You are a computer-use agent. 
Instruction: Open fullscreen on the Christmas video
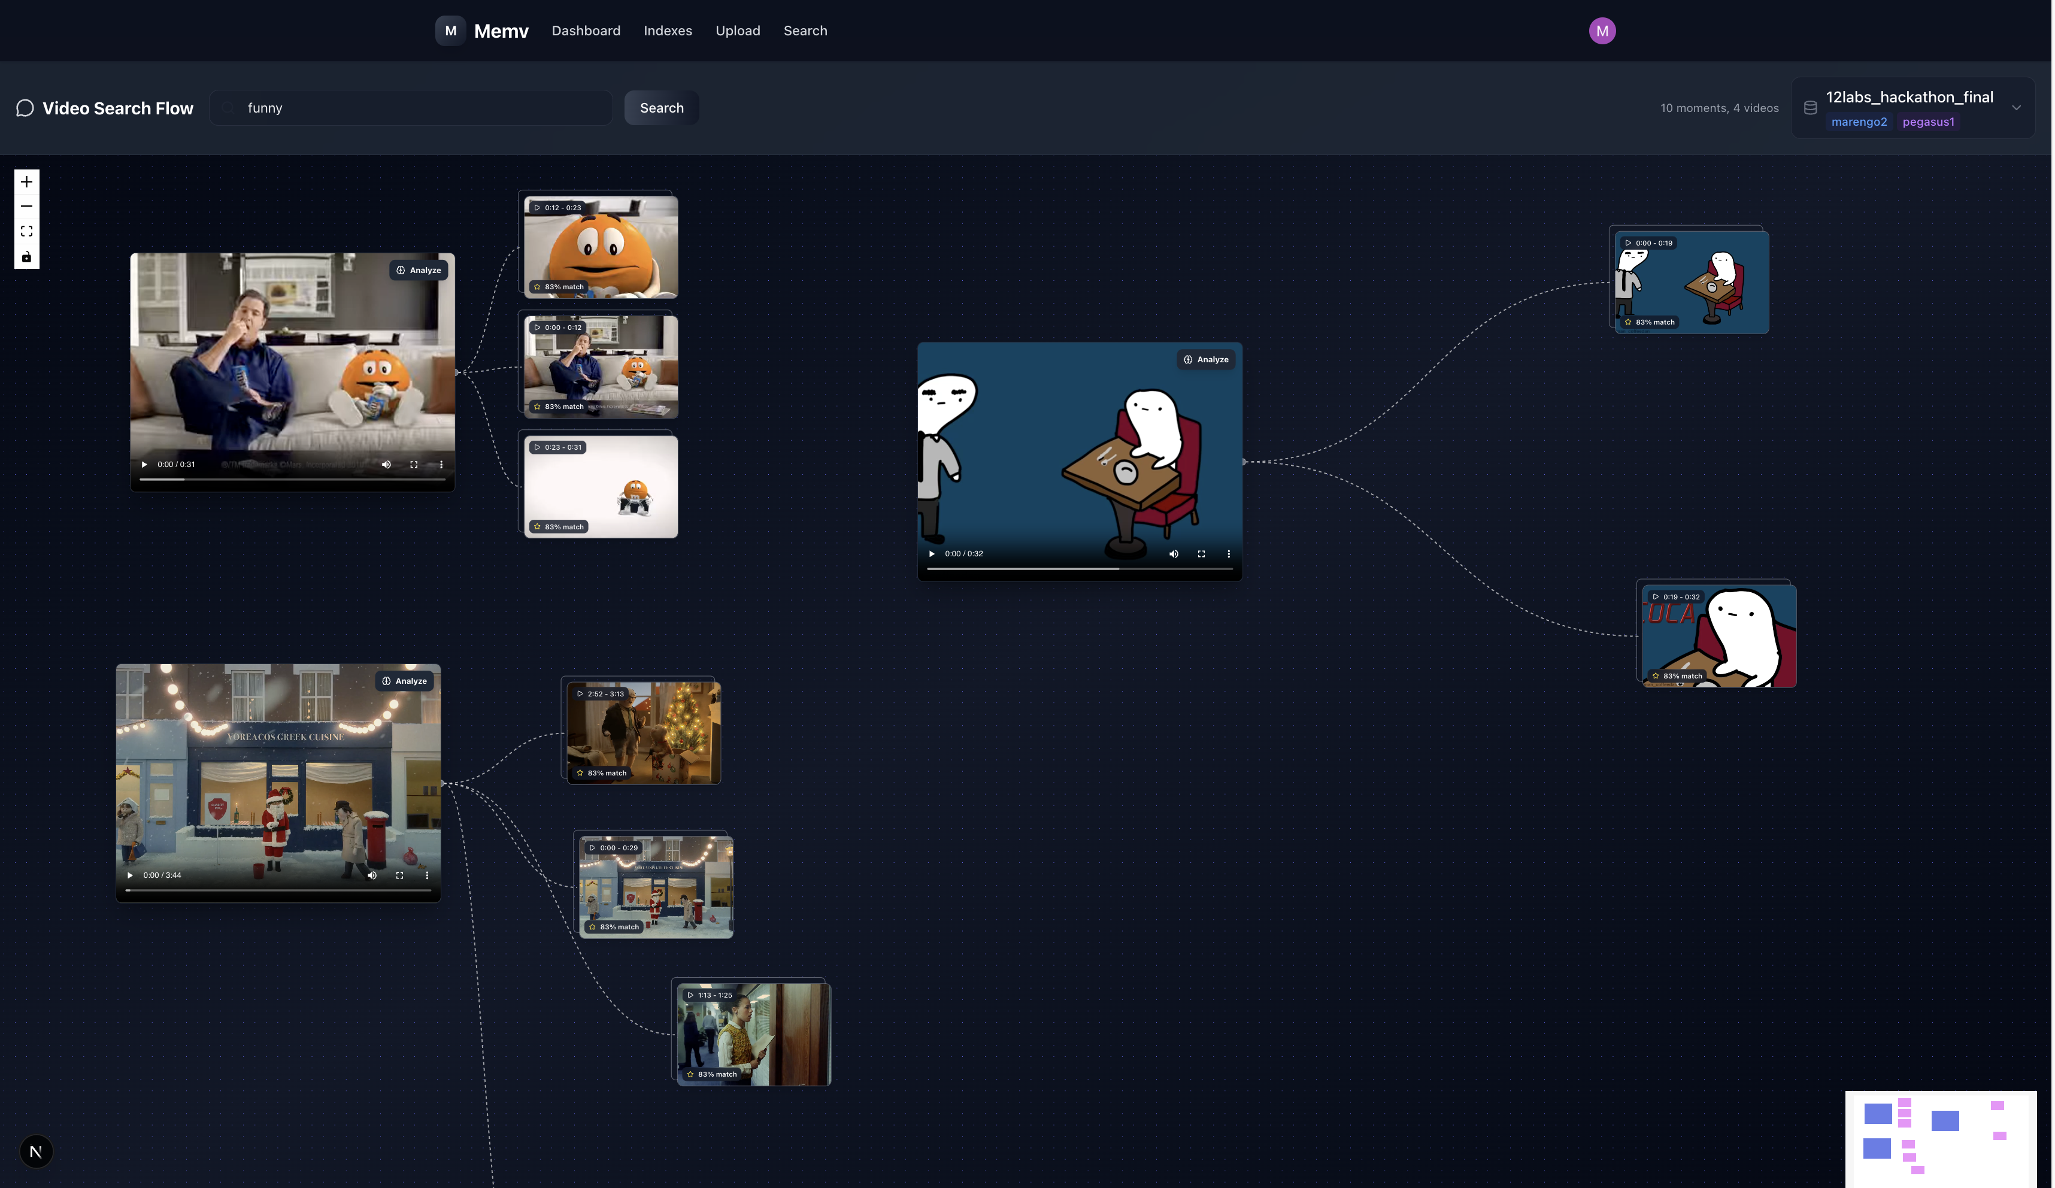click(x=399, y=875)
